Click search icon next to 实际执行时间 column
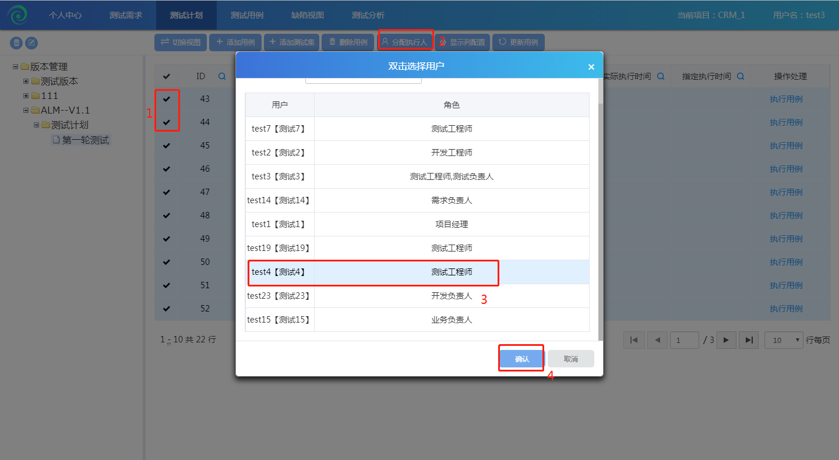839x460 pixels. coord(661,76)
